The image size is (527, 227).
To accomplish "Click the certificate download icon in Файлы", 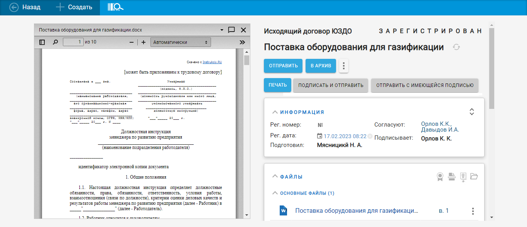I will pos(463,177).
